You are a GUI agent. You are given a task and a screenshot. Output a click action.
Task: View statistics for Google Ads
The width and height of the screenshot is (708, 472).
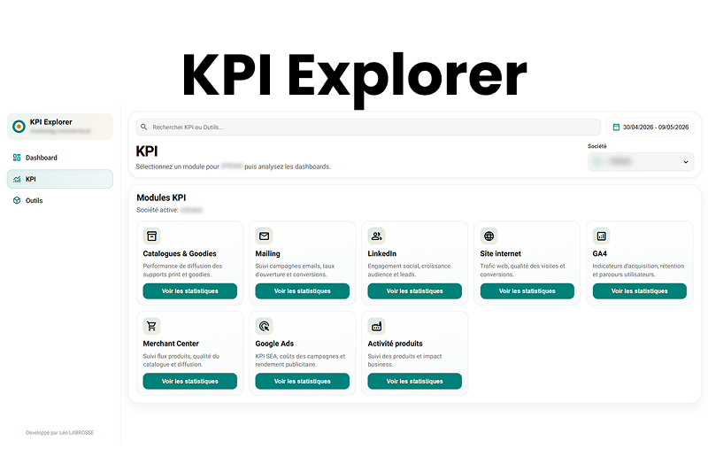pyautogui.click(x=303, y=381)
